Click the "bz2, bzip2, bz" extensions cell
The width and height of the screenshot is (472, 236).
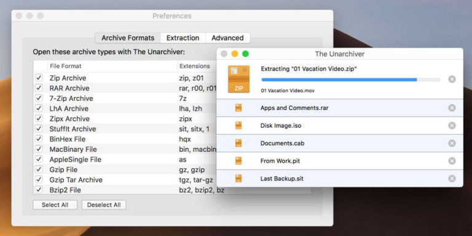[x=202, y=191]
